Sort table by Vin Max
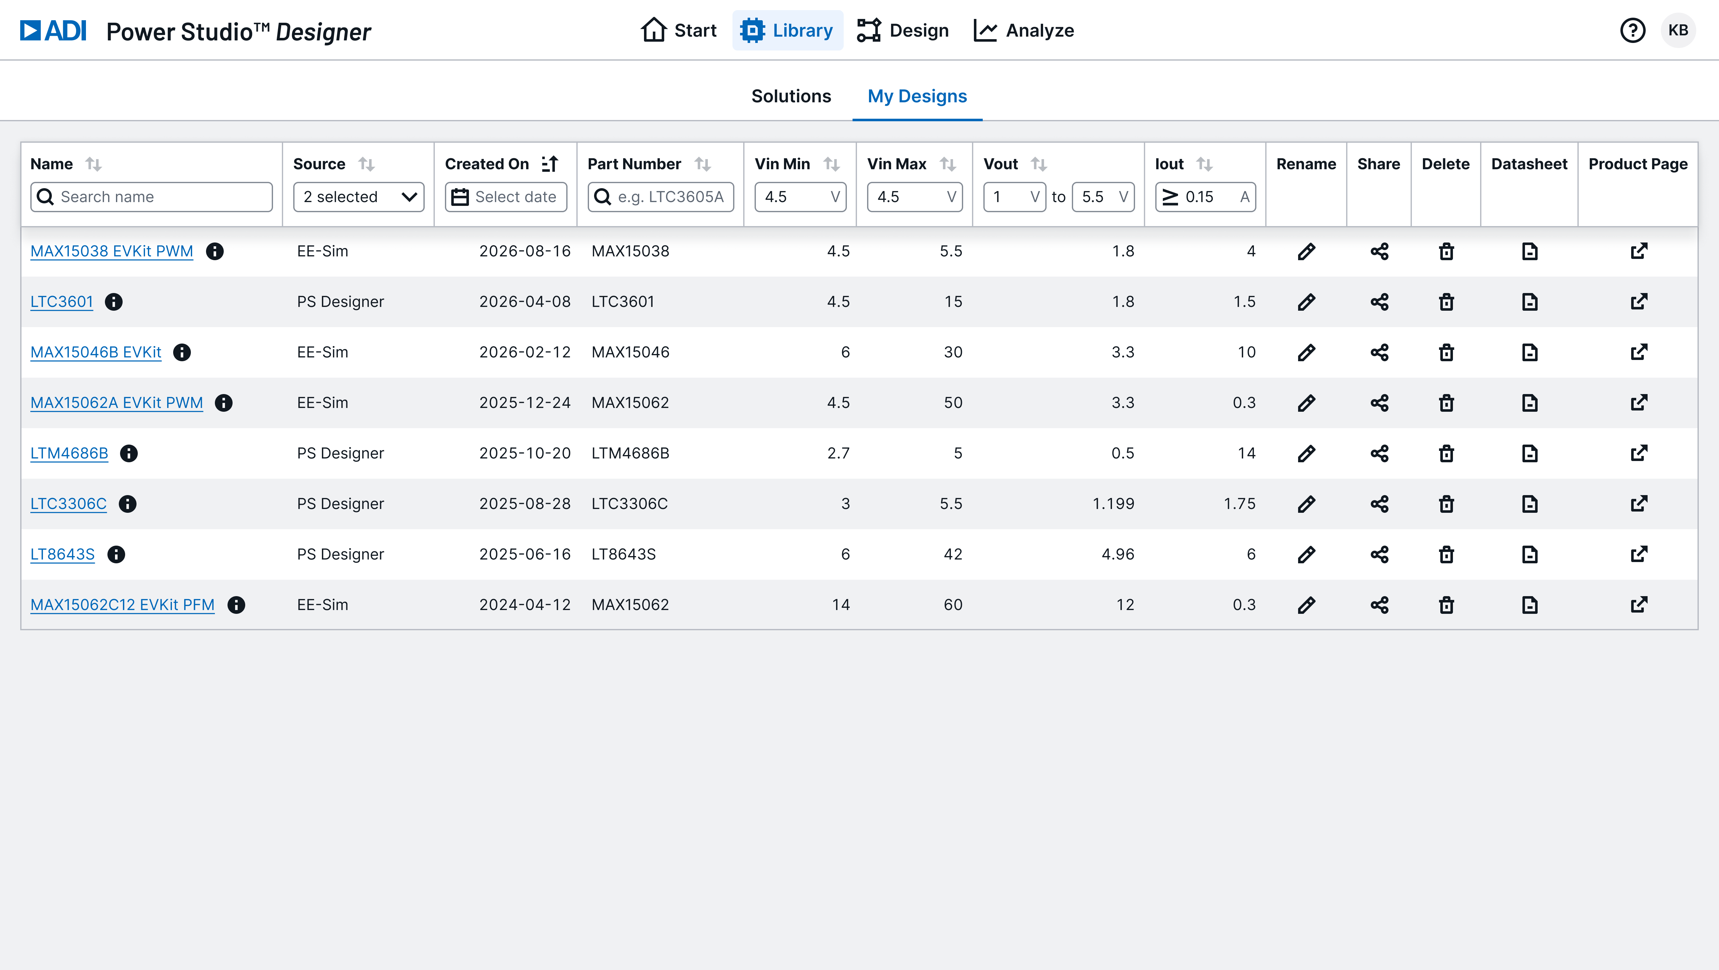1719x970 pixels. (948, 164)
